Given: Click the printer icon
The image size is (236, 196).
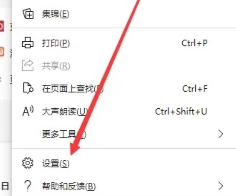Looking at the screenshot, I should tap(28, 43).
